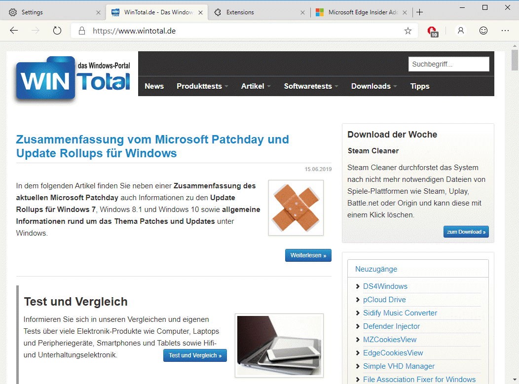The height and width of the screenshot is (384, 519).
Task: Open the pCloud Drive link
Action: (384, 300)
